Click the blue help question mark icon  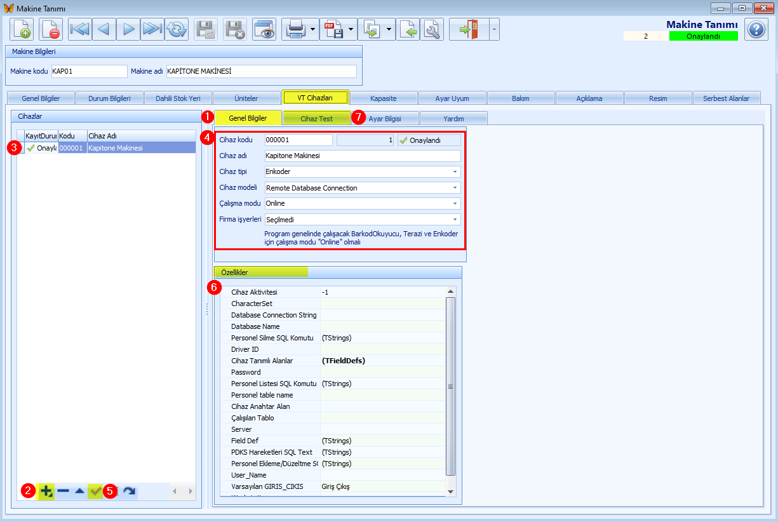pyautogui.click(x=756, y=29)
